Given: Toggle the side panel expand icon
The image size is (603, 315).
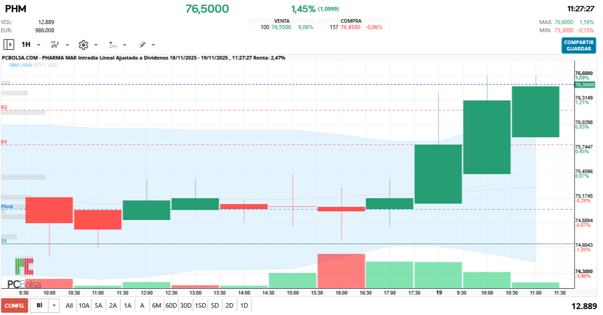Looking at the screenshot, I should pyautogui.click(x=9, y=45).
